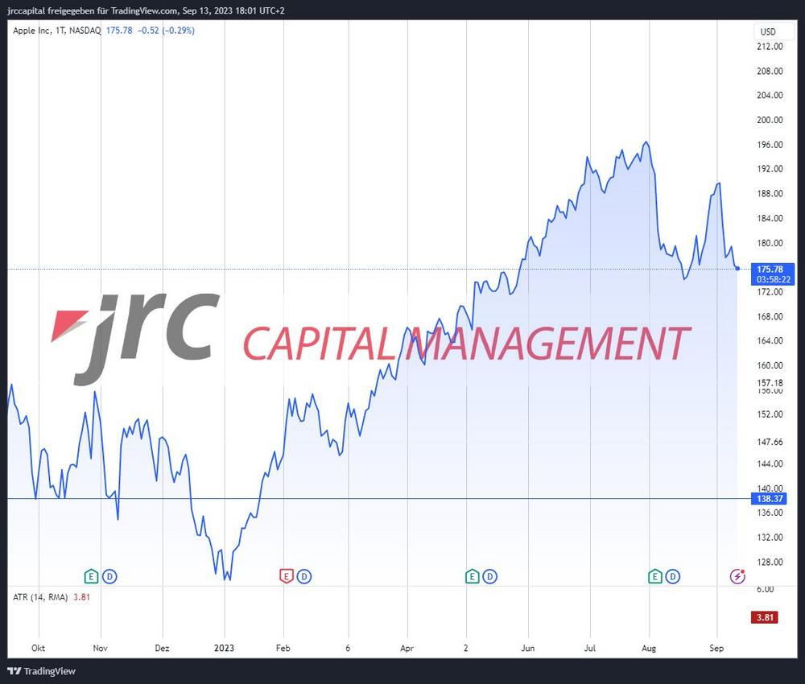Click the dividend marker near August
Image resolution: width=805 pixels, height=684 pixels.
point(674,576)
